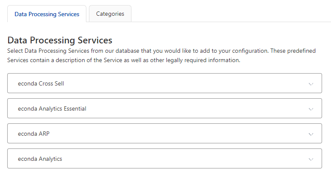
Task: Click the first line of the description
Action: [162, 51]
